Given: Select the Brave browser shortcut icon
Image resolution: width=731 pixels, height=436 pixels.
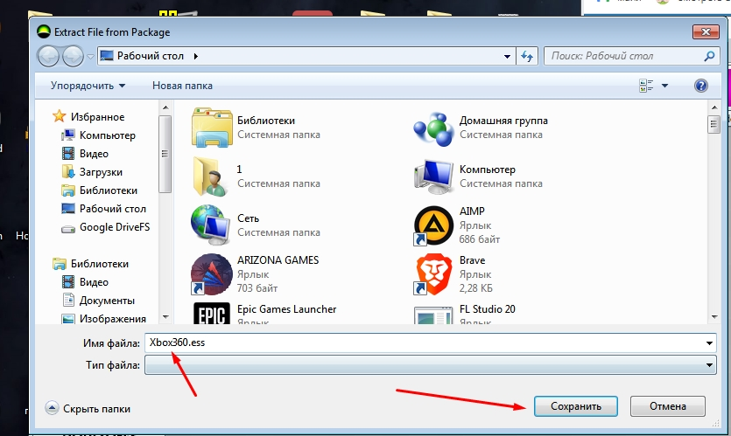Looking at the screenshot, I should [x=433, y=274].
